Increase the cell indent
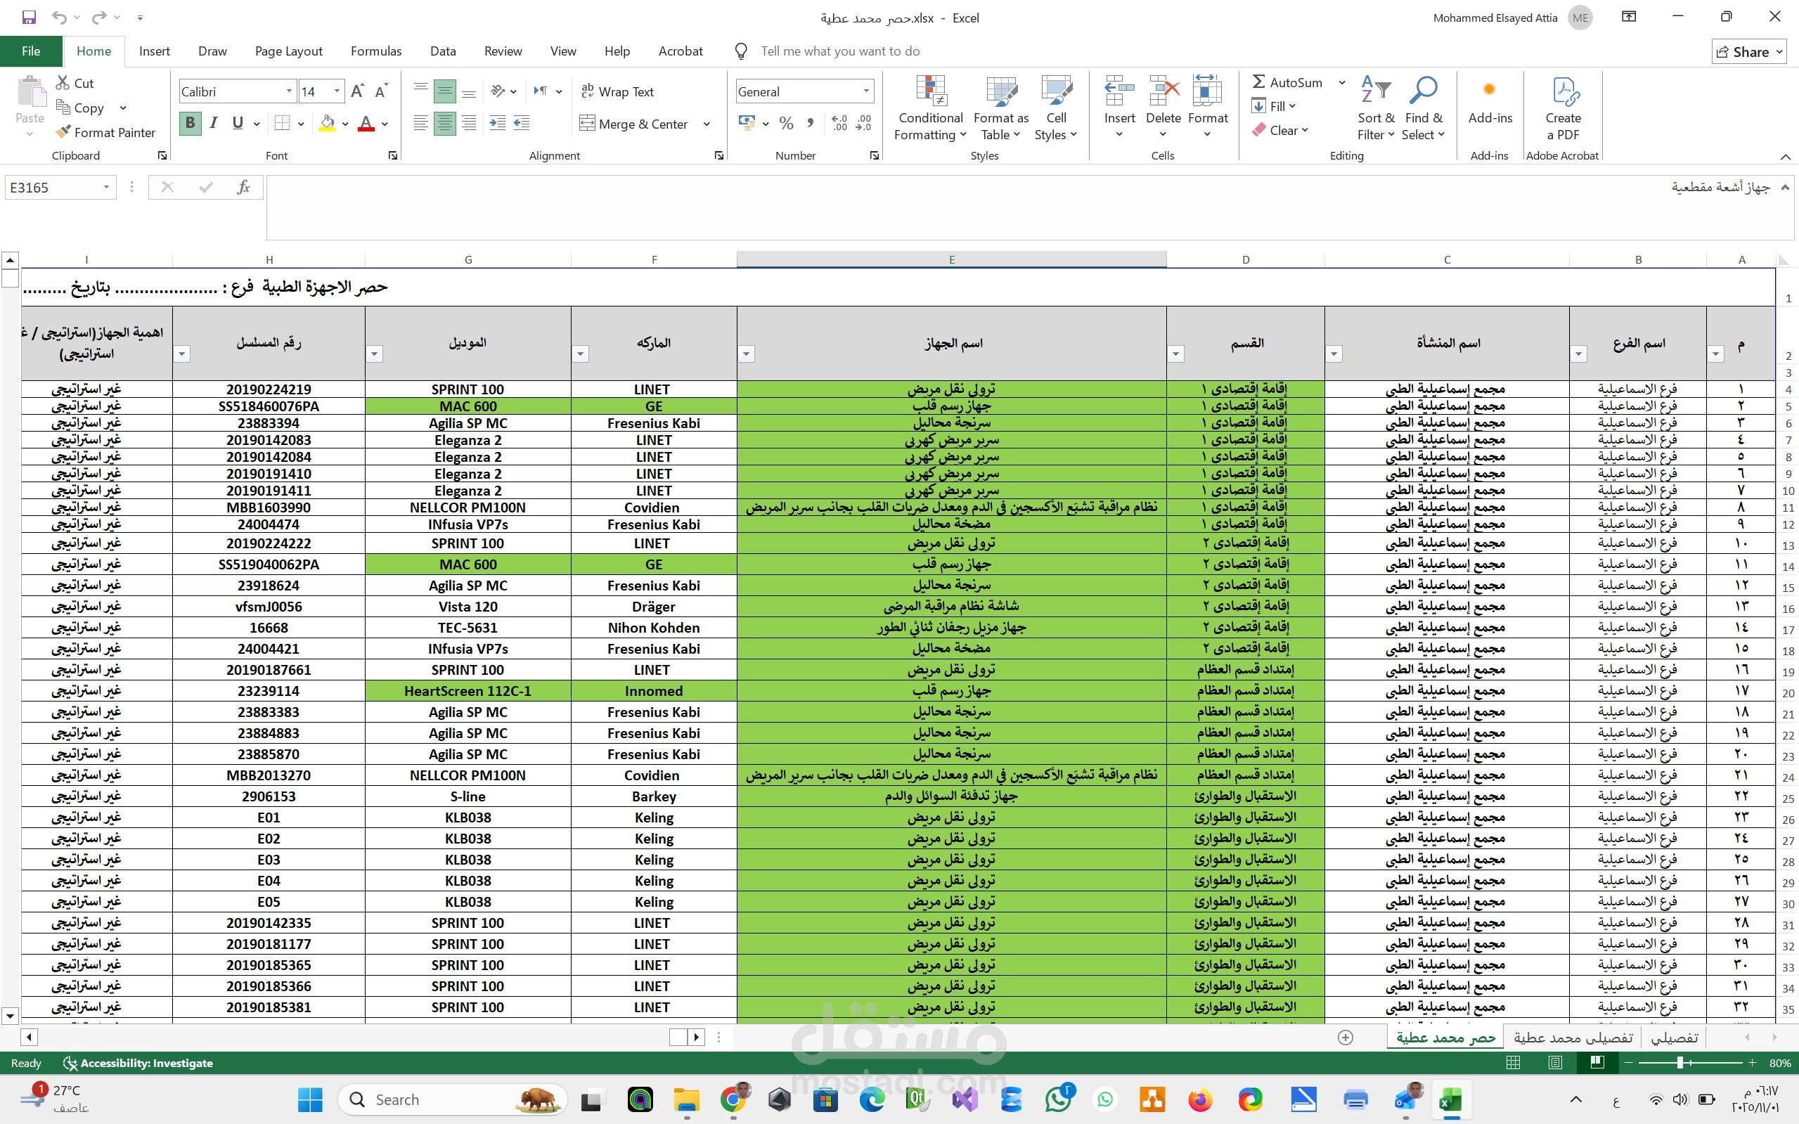This screenshot has height=1124, width=1799. click(x=522, y=124)
